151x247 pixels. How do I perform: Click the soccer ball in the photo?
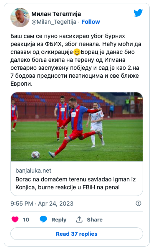click(35, 155)
